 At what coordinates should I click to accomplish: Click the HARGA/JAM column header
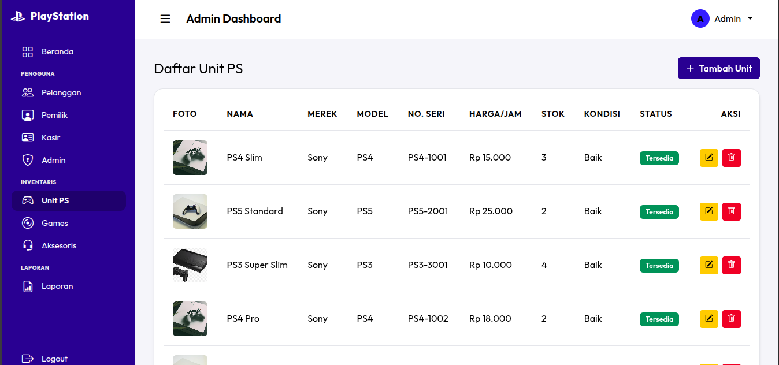495,114
